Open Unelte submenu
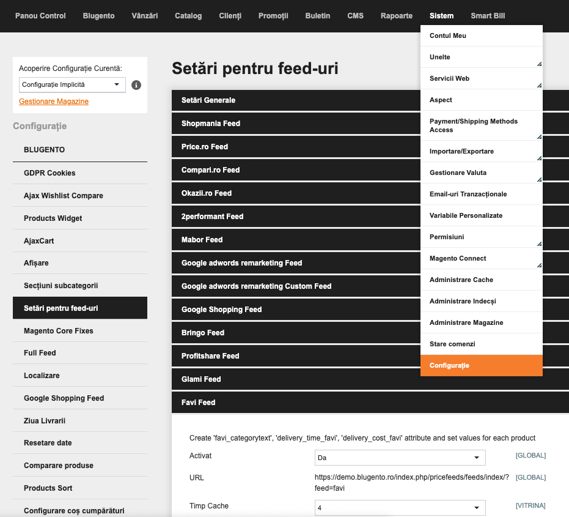Image resolution: width=569 pixels, height=517 pixels. pos(481,57)
